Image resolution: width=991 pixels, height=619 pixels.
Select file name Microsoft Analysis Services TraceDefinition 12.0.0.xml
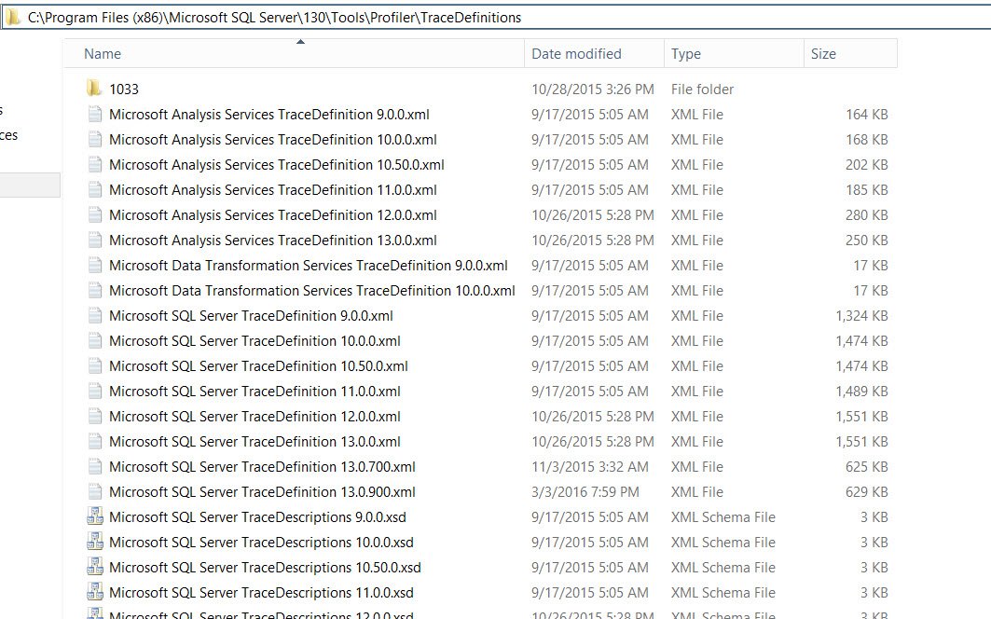[273, 215]
